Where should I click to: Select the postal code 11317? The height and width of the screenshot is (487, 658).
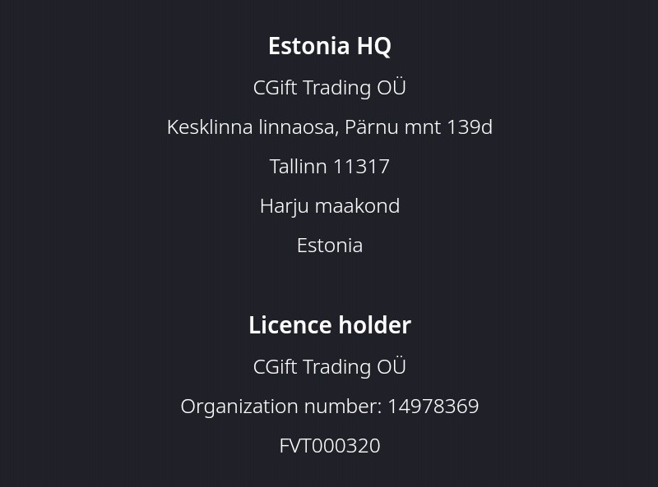[x=361, y=167]
